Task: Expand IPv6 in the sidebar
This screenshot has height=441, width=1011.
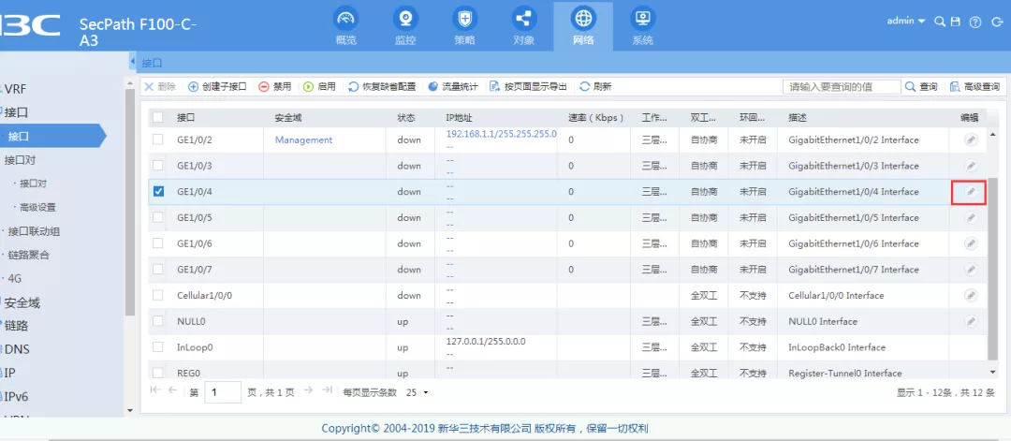Action: tap(17, 396)
